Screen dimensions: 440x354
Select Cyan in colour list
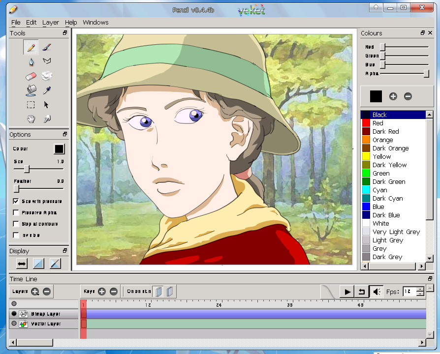393,190
